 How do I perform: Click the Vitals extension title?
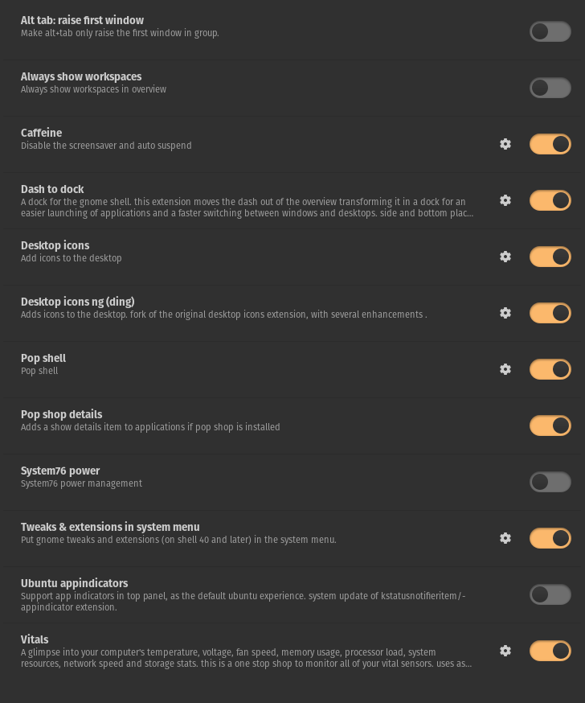point(35,639)
